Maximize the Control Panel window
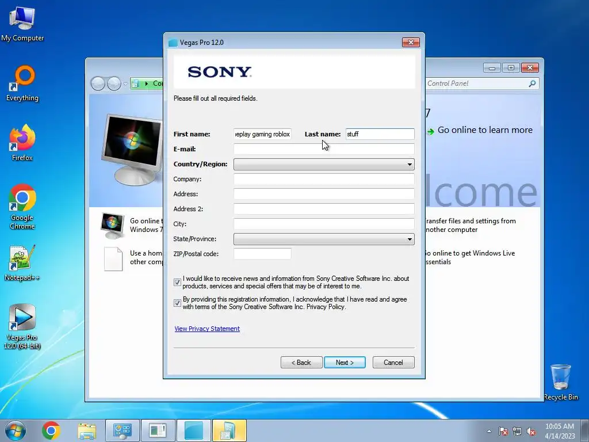589x442 pixels. click(511, 68)
